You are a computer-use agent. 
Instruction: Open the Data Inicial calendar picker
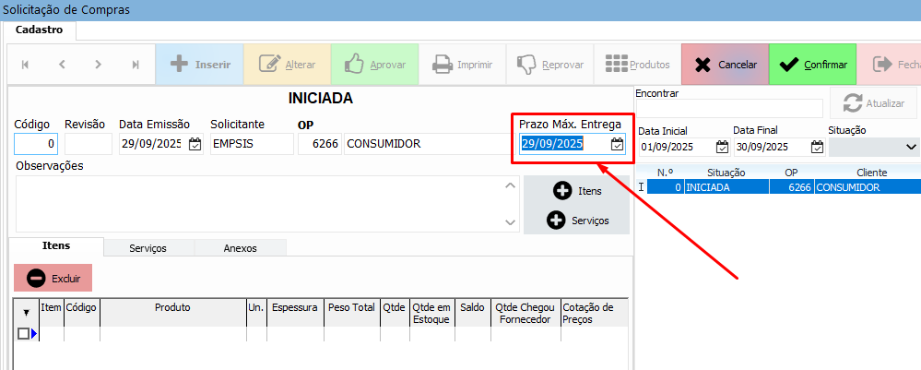point(722,147)
